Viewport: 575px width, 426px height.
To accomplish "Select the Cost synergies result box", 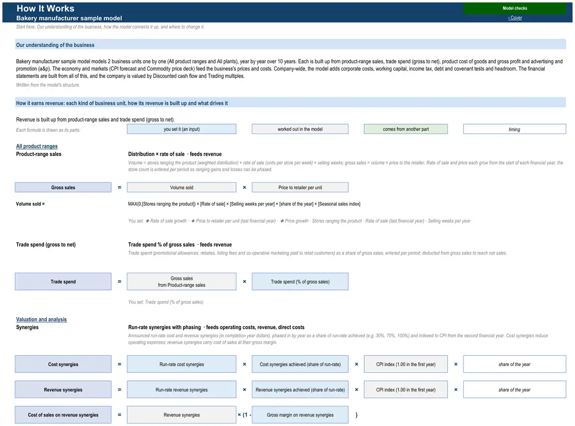I will click(x=63, y=364).
